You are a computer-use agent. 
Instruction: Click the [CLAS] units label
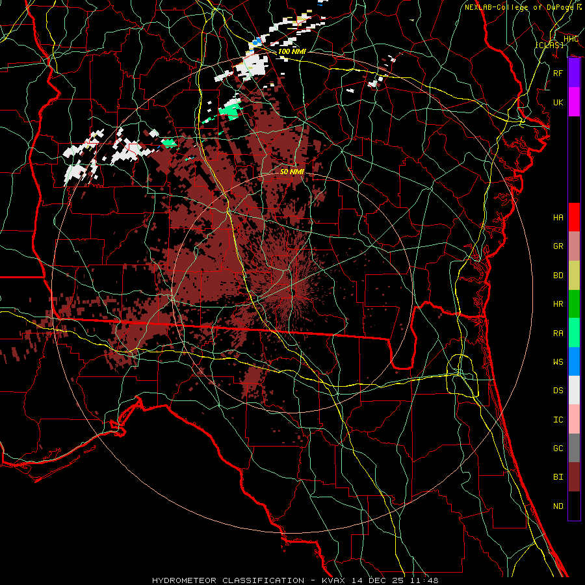click(549, 45)
